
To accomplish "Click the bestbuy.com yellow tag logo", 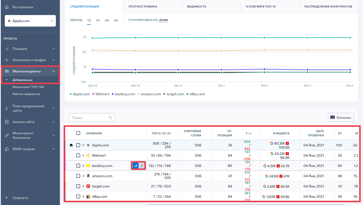I will pos(88,166).
